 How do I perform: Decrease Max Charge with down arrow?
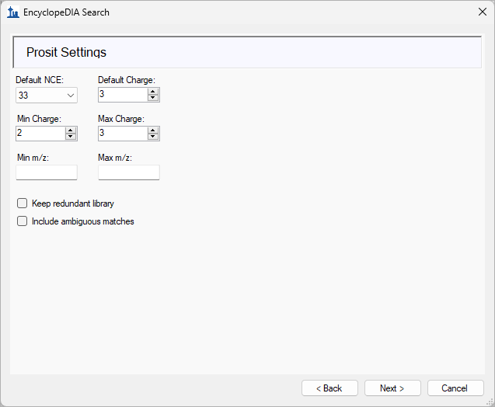(153, 137)
